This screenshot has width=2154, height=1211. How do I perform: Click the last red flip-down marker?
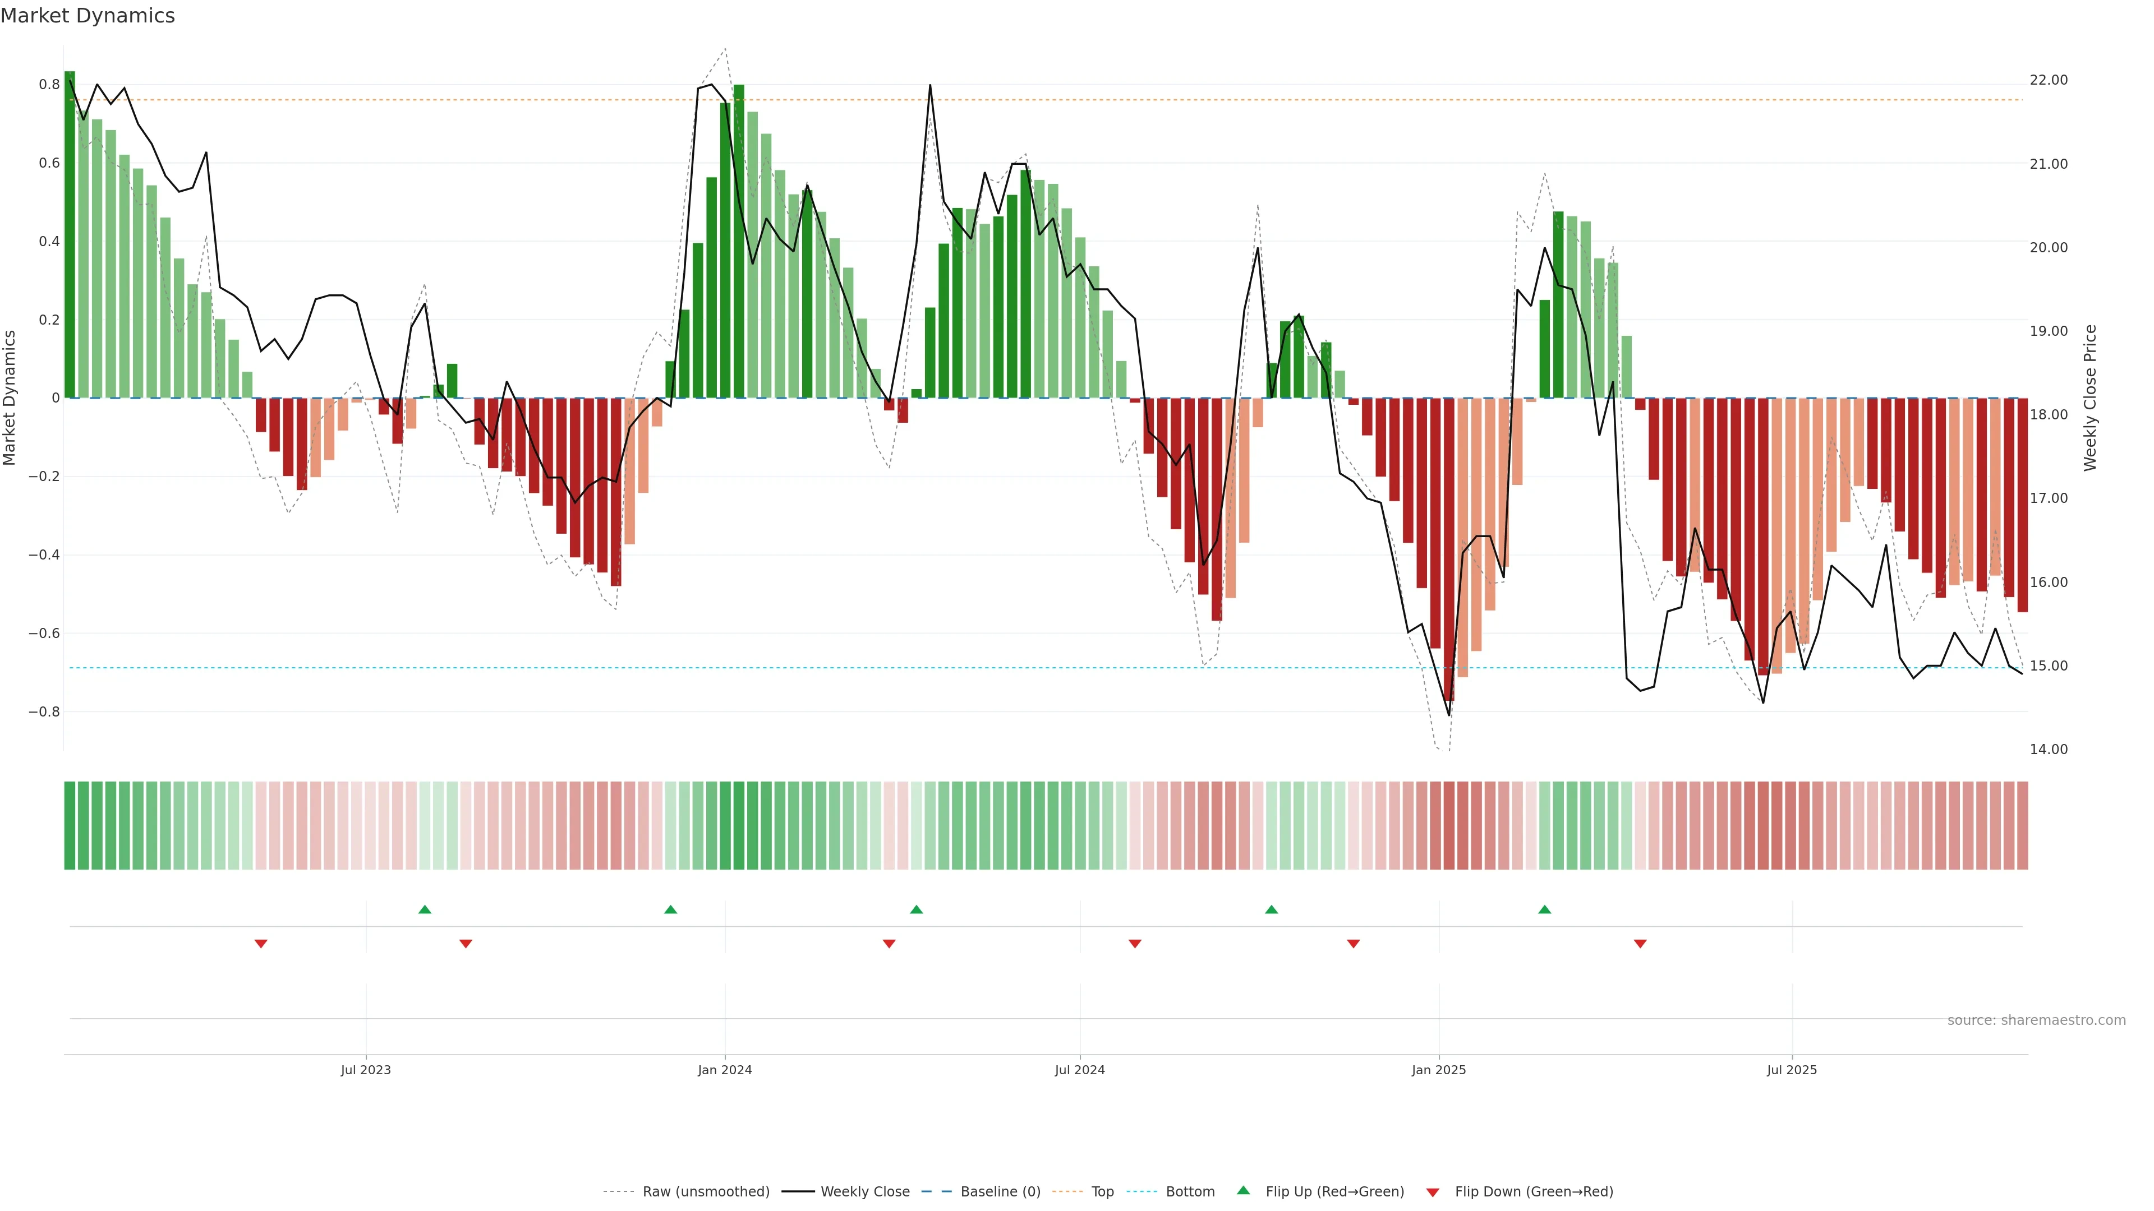(x=1640, y=944)
